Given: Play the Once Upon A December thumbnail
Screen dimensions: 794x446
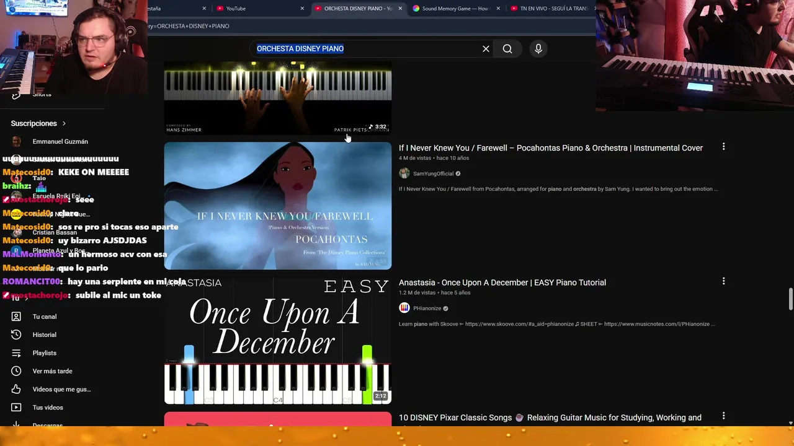Looking at the screenshot, I should pyautogui.click(x=278, y=341).
